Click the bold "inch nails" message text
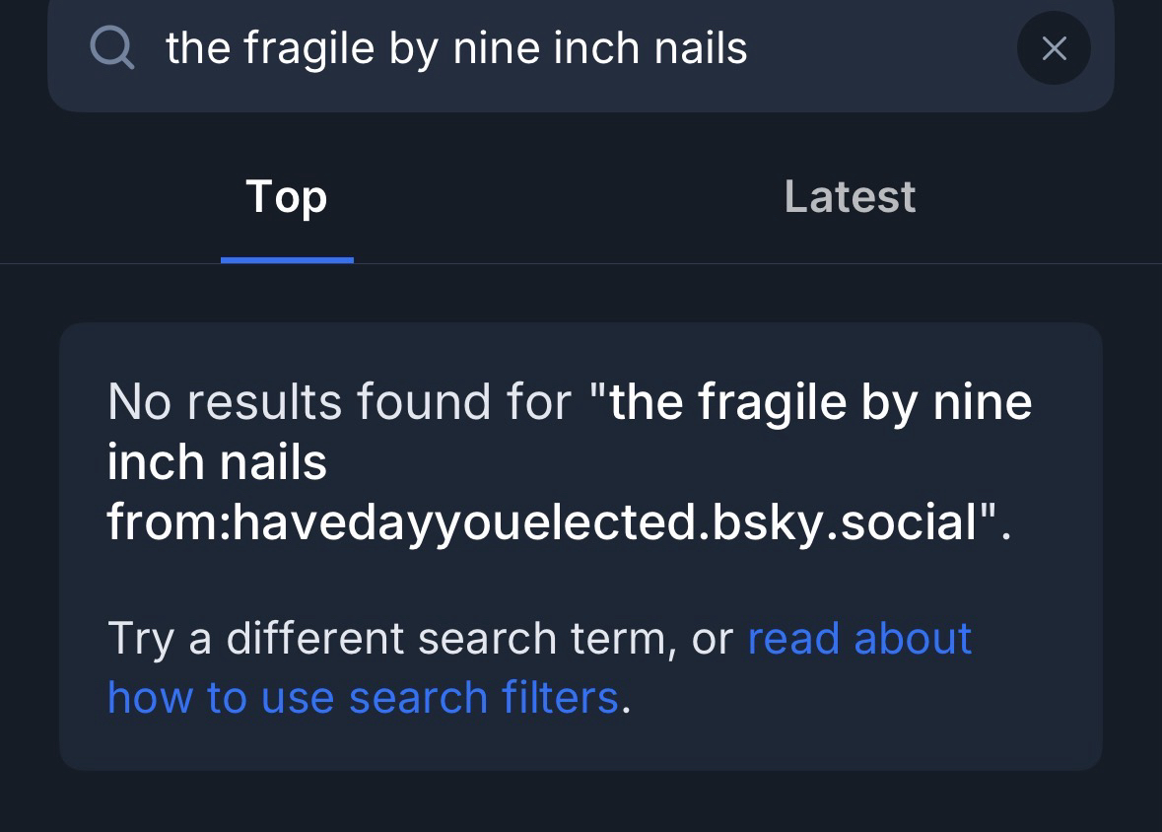This screenshot has height=832, width=1162. click(217, 461)
